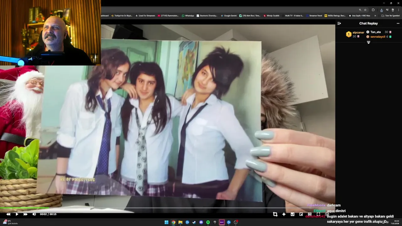Play the video in the player controls
The width and height of the screenshot is (402, 226).
pos(17,214)
